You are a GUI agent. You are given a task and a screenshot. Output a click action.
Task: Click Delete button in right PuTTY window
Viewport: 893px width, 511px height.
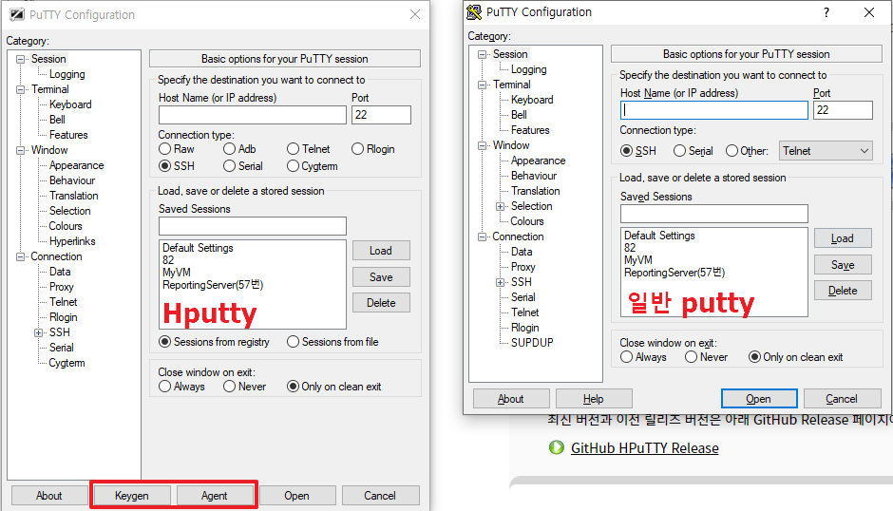[843, 291]
